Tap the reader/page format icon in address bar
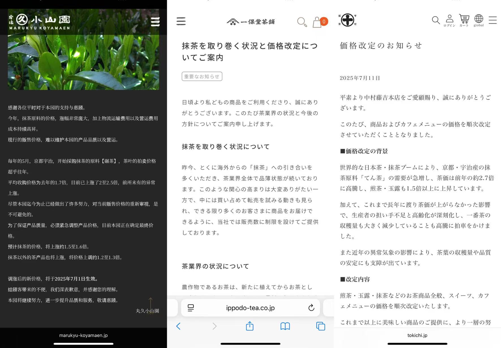This screenshot has height=348, width=501. click(x=191, y=308)
